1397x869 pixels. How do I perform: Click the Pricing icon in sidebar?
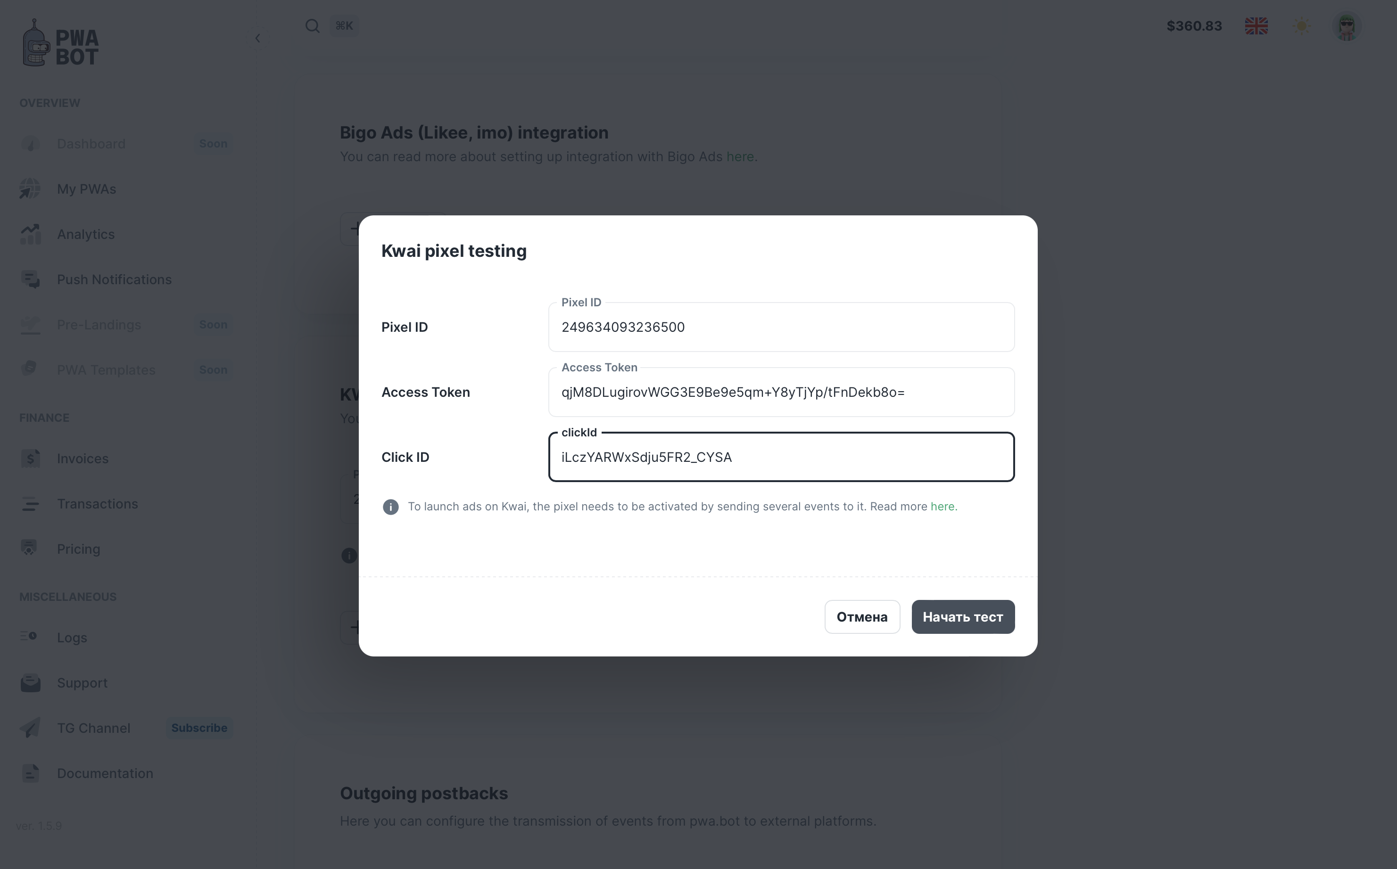click(x=29, y=549)
